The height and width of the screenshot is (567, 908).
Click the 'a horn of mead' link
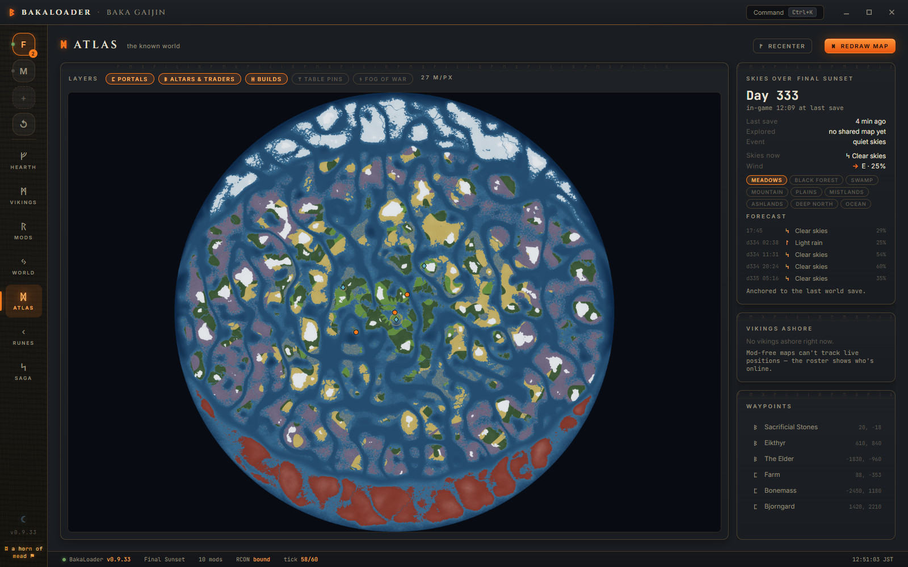(x=23, y=552)
